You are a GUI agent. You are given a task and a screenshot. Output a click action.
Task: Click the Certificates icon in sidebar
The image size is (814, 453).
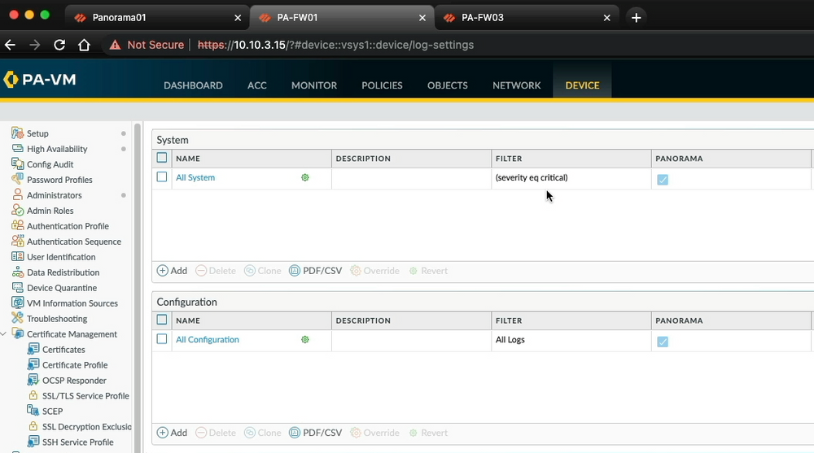click(x=33, y=350)
